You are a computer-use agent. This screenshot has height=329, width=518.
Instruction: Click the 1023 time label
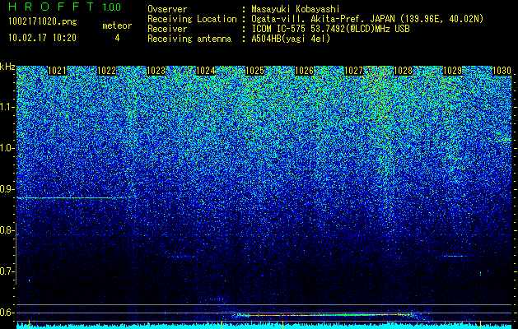pyautogui.click(x=156, y=71)
